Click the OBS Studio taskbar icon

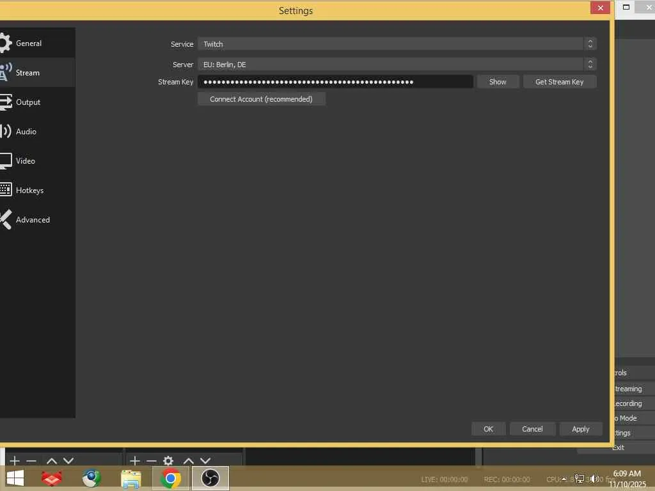click(210, 478)
